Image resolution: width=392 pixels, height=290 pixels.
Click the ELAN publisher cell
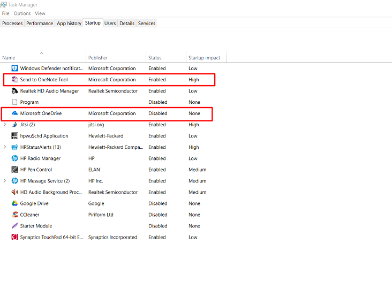pos(94,170)
